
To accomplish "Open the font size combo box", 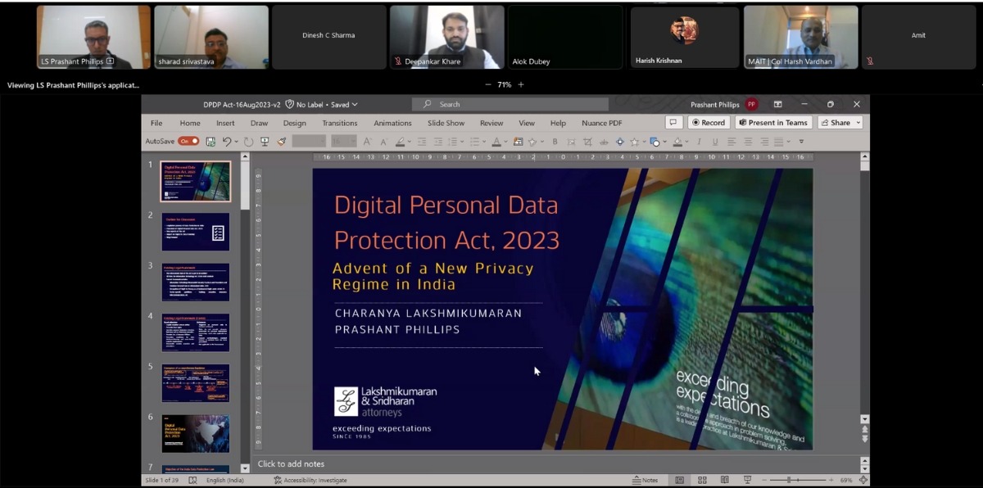I will click(344, 142).
